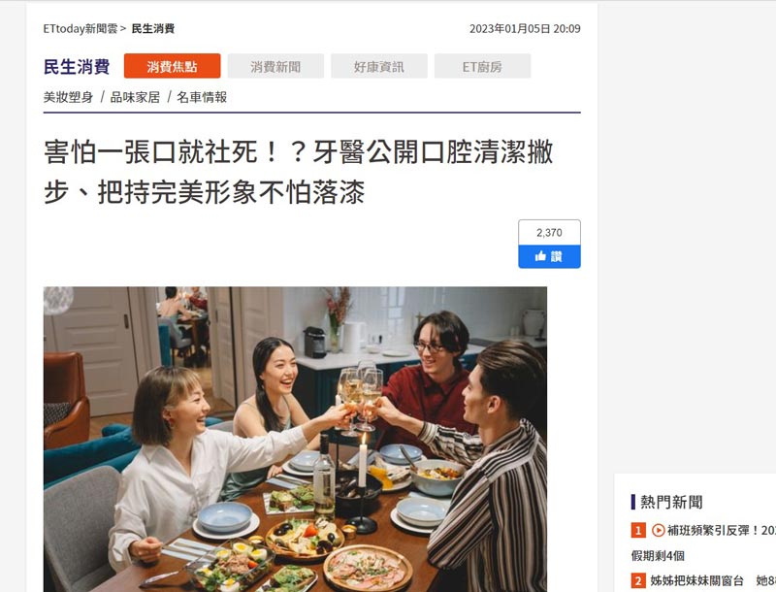This screenshot has height=592, width=776.
Task: Click the play video icon beside 補班頻繁 headline
Action: tap(658, 531)
